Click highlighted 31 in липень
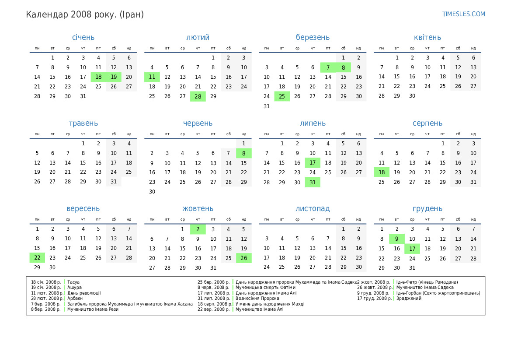The height and width of the screenshot is (362, 511). pos(313,183)
